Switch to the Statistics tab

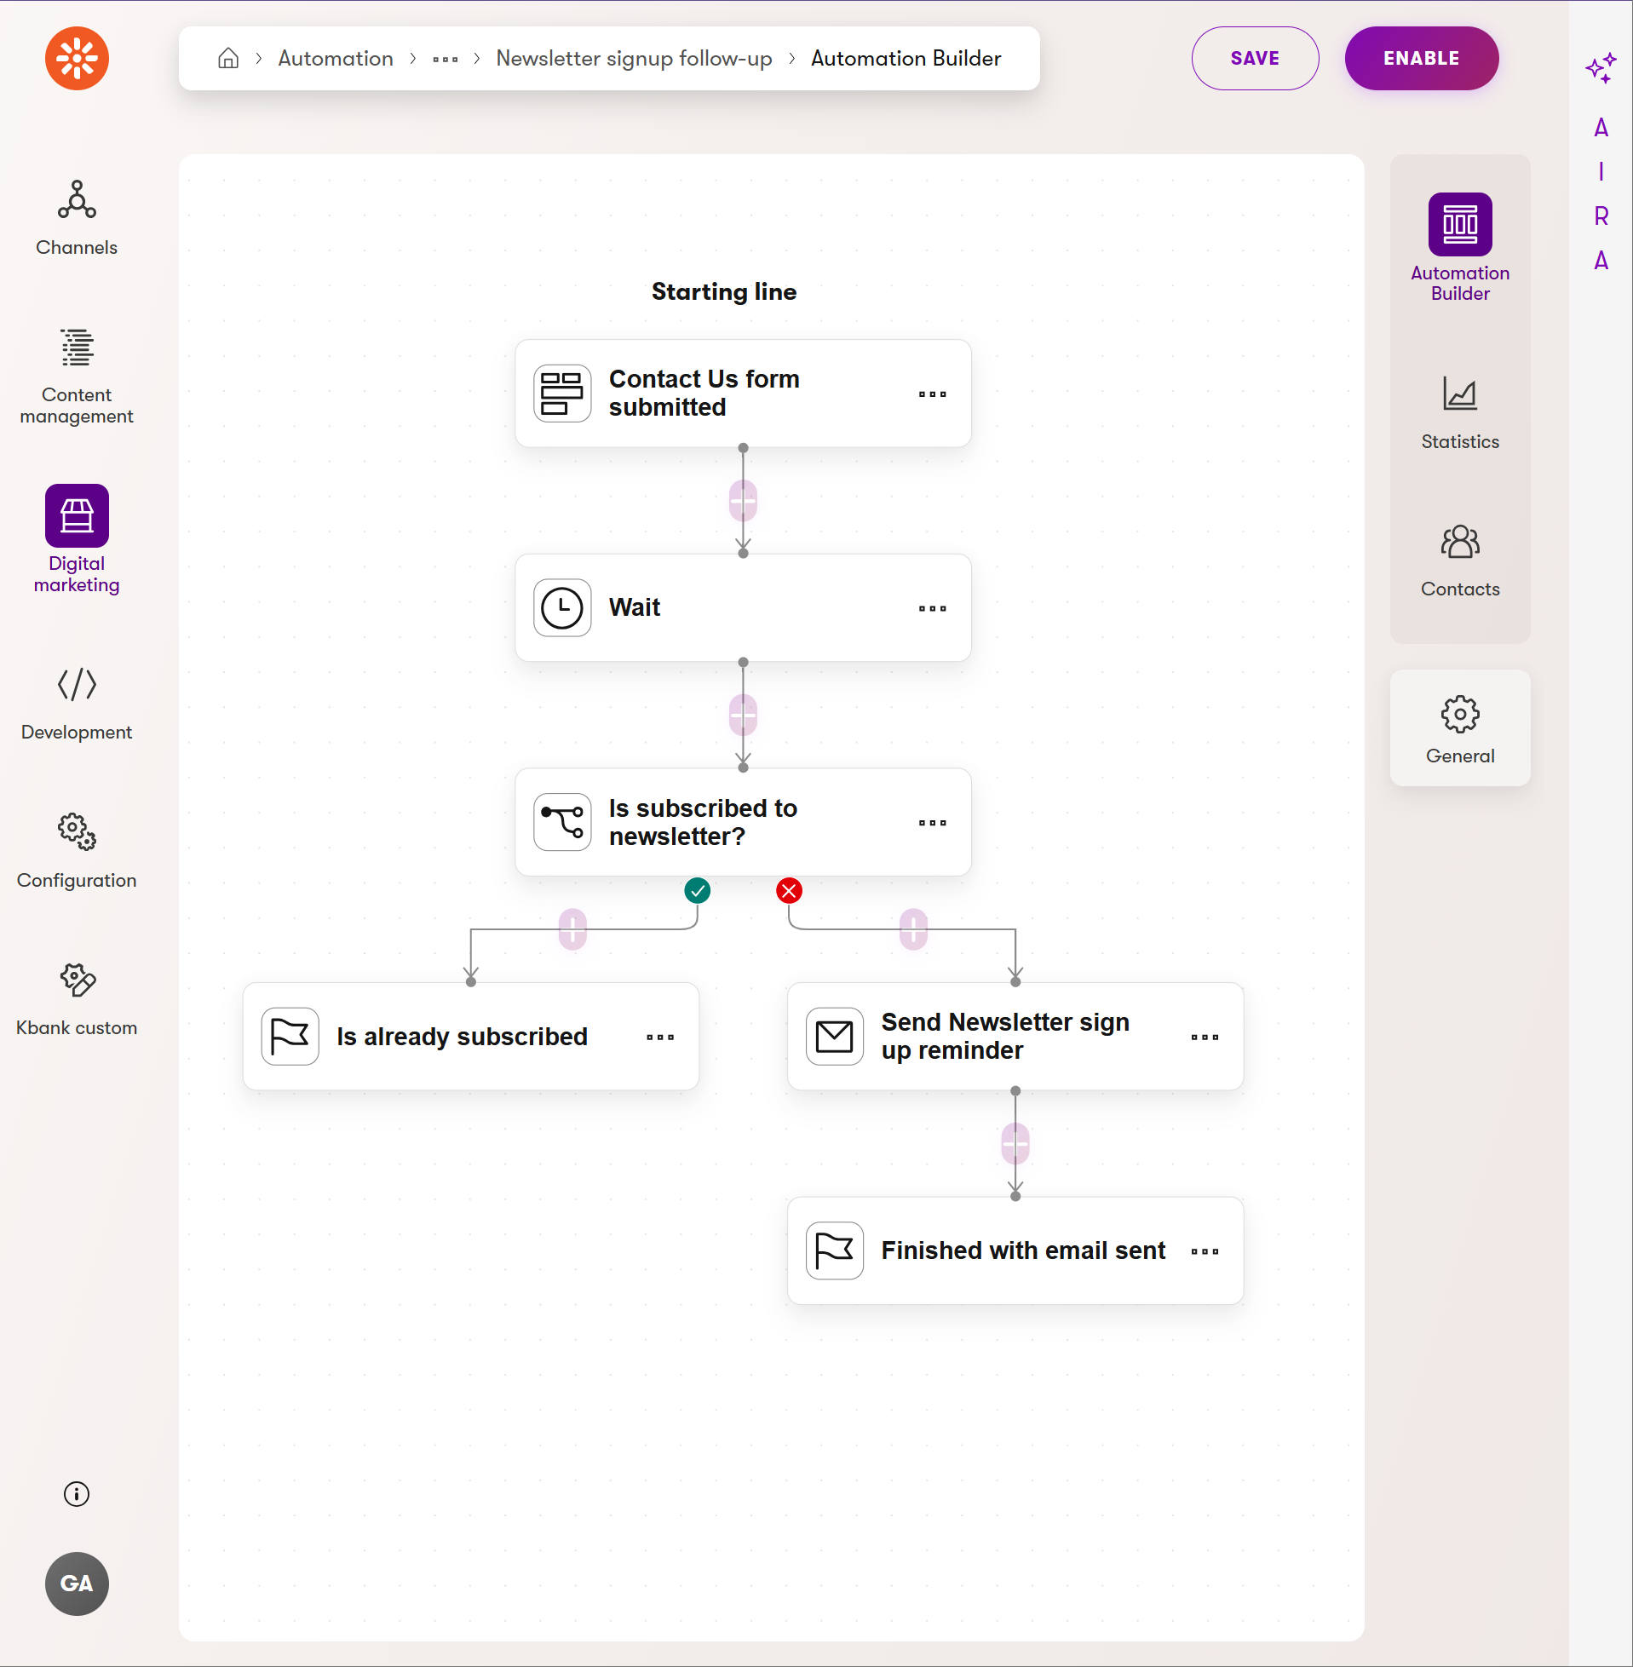tap(1460, 413)
